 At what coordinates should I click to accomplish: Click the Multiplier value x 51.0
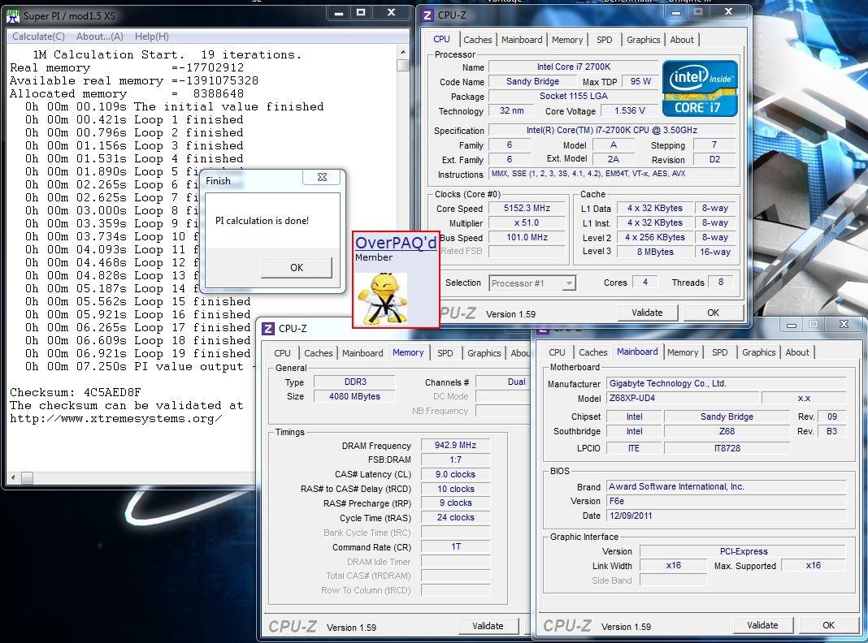527,222
